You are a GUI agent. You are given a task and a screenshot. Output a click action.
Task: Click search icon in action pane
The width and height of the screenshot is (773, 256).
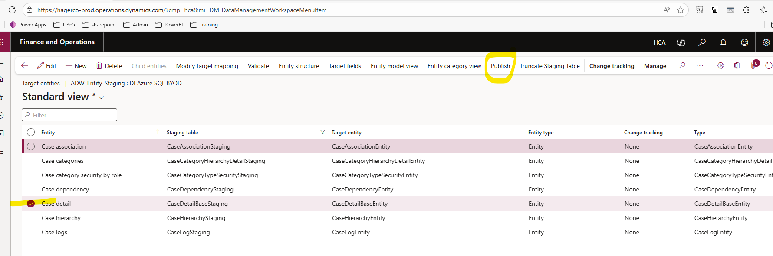(x=682, y=65)
